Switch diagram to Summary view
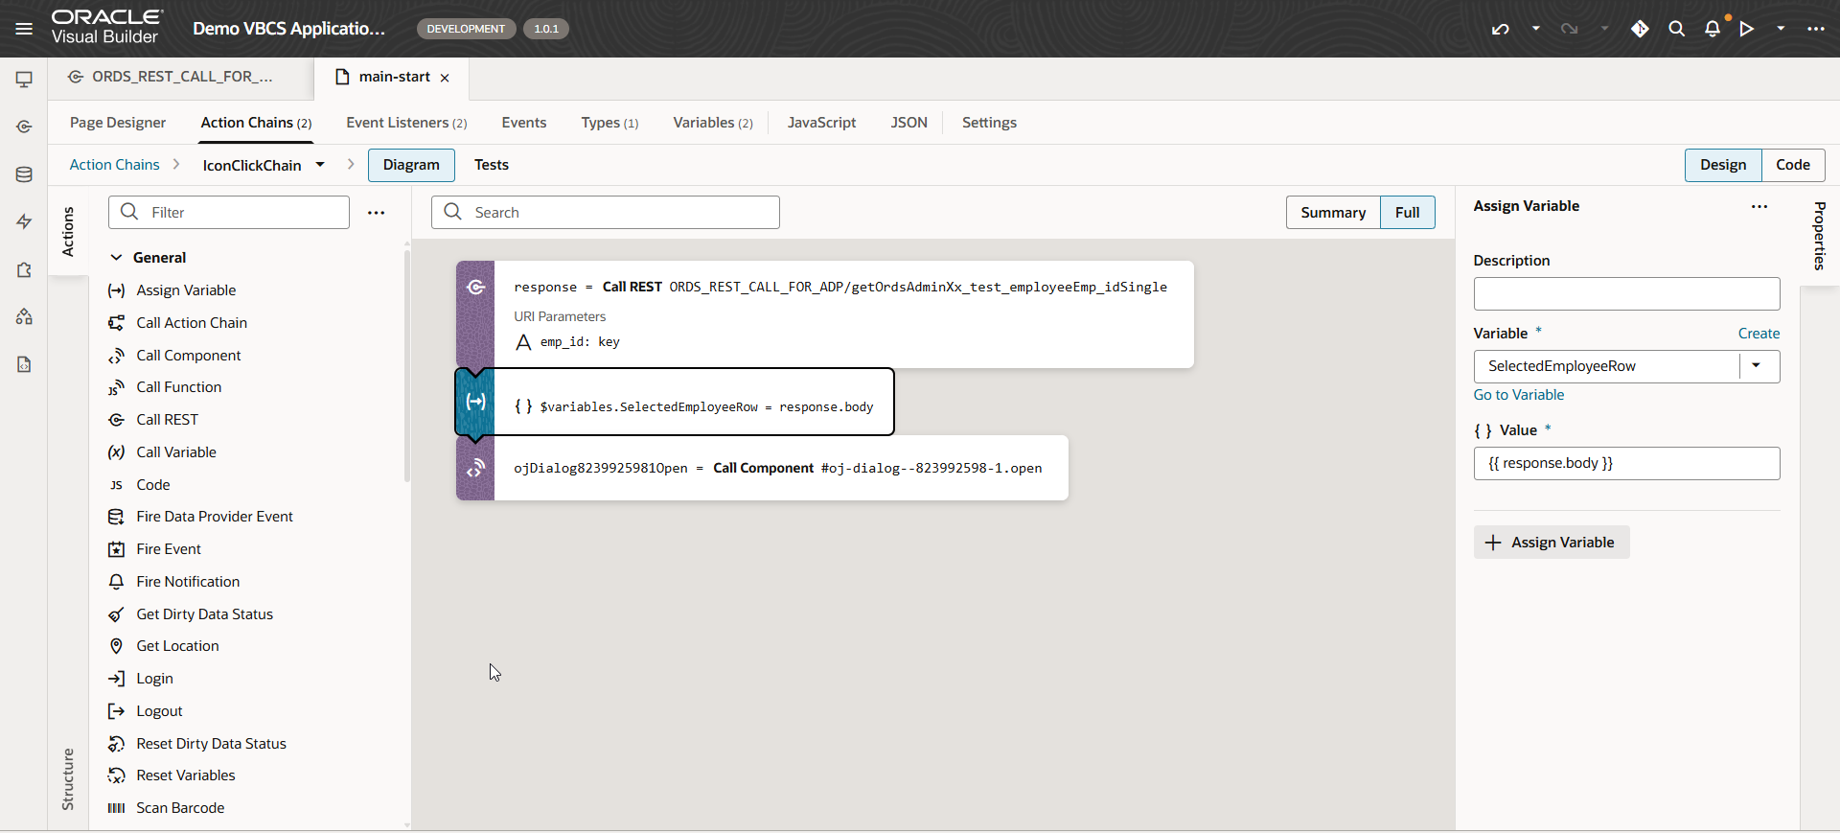This screenshot has width=1840, height=833. pos(1332,213)
